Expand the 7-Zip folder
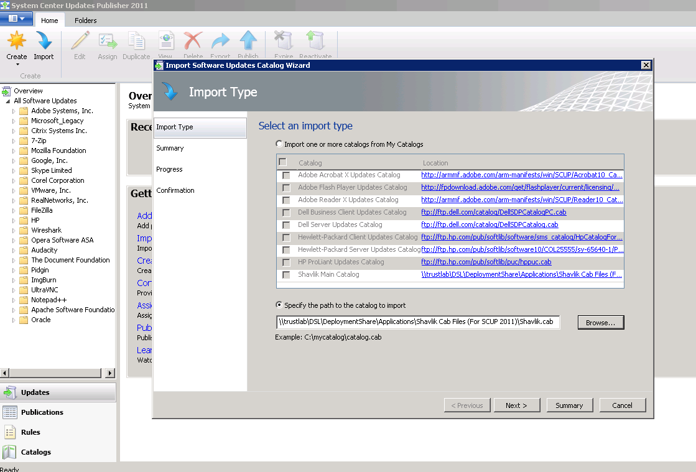 coord(14,141)
